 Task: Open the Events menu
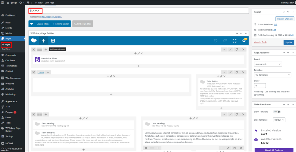8,28
